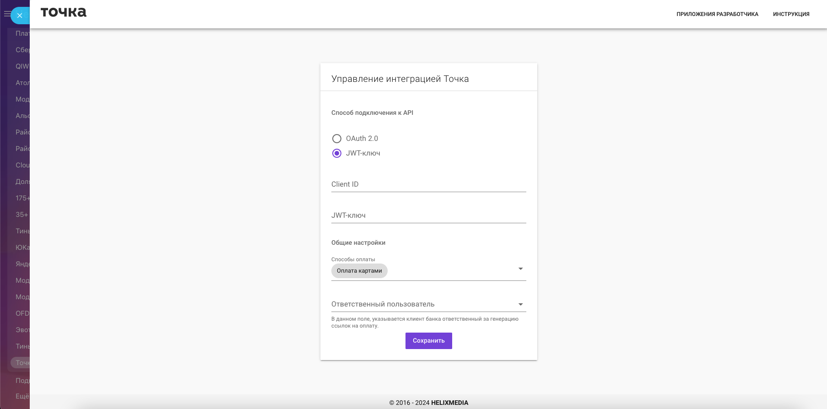Select the QIW sidebar item

click(x=22, y=66)
